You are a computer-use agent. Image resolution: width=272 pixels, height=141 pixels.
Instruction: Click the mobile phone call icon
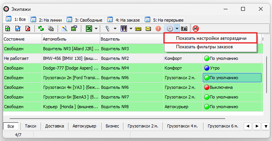(108, 29)
